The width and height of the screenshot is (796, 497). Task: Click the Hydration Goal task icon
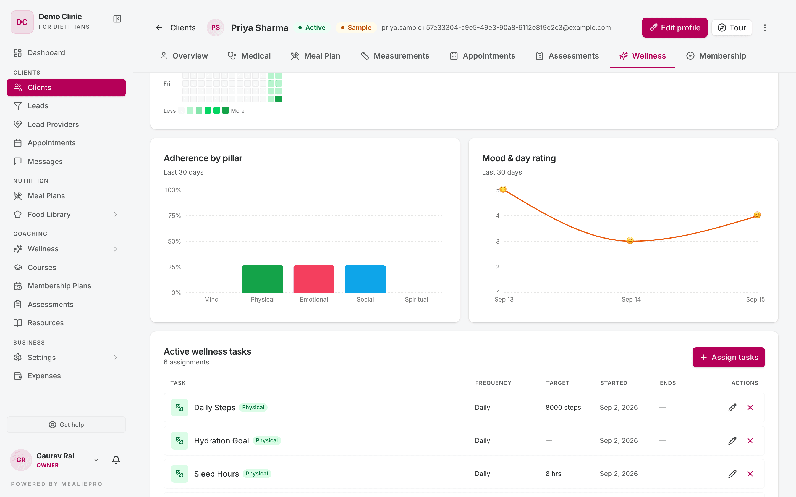[180, 441]
